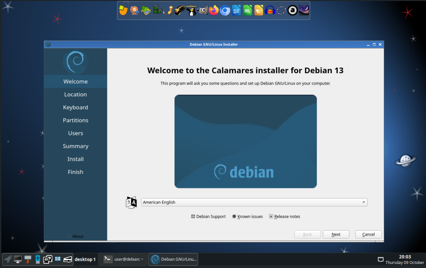Click the Next button
The image size is (426, 268).
pyautogui.click(x=336, y=234)
